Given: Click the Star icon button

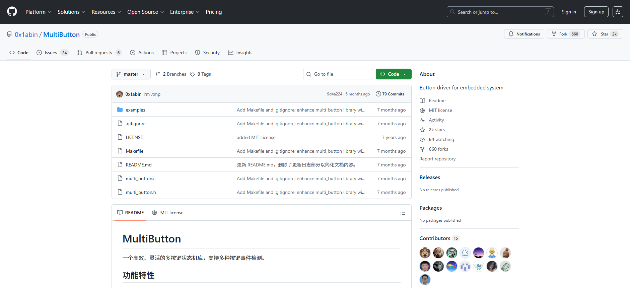Looking at the screenshot, I should [x=594, y=34].
